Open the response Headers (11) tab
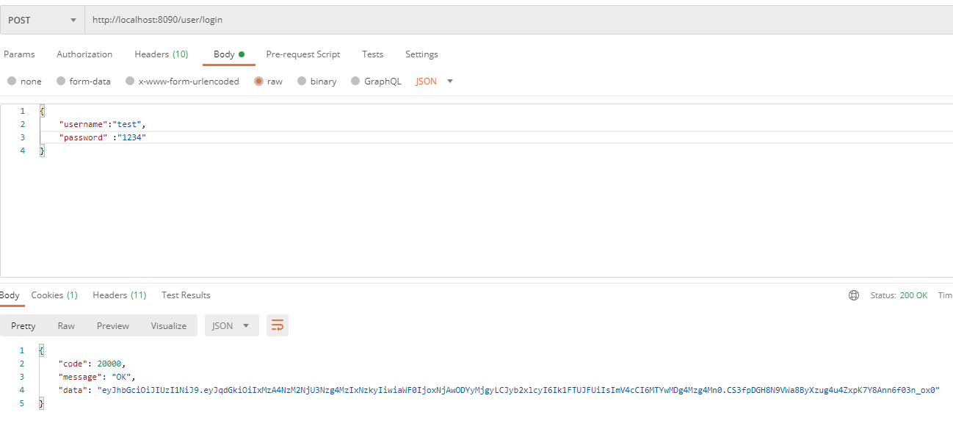 pos(120,295)
